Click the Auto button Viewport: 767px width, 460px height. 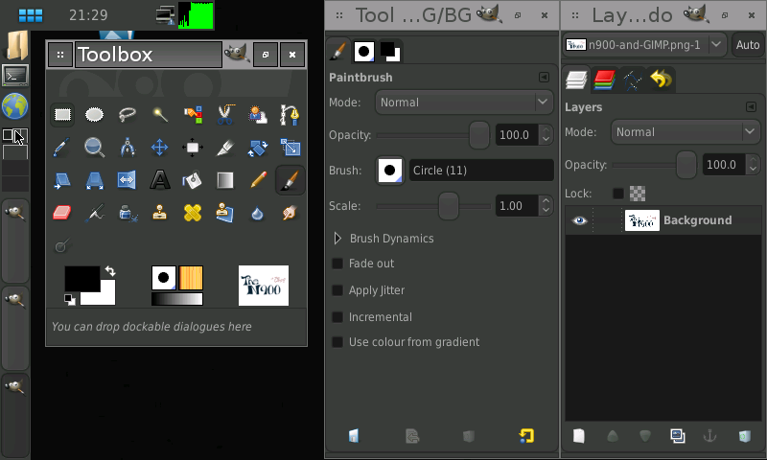(x=748, y=45)
